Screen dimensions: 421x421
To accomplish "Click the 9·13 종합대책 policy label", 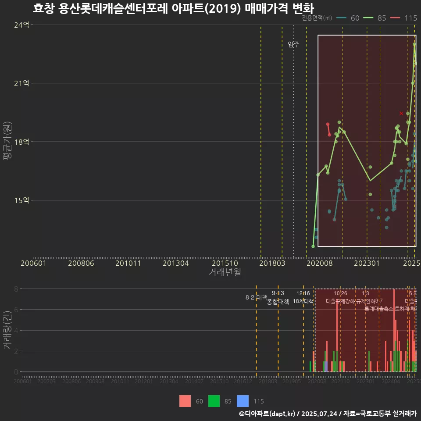I will pos(278,297).
